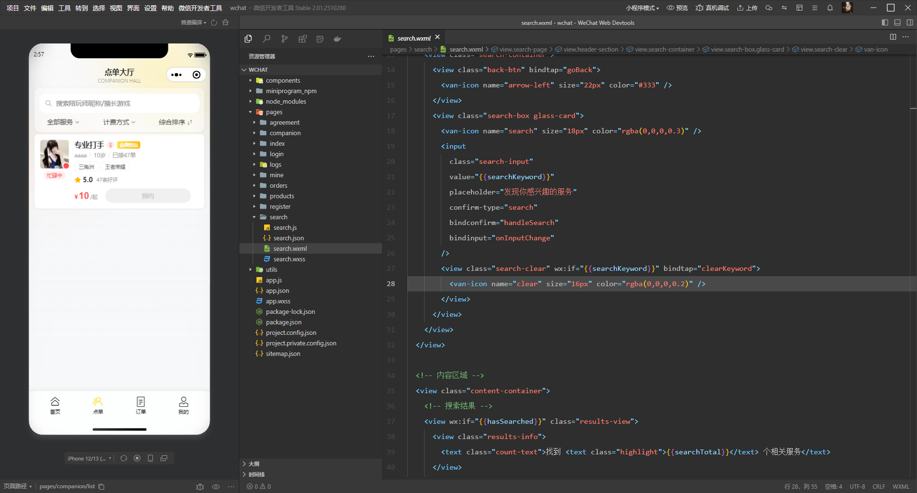
Task: Toggle the bottom panel layout button
Action: click(x=897, y=22)
